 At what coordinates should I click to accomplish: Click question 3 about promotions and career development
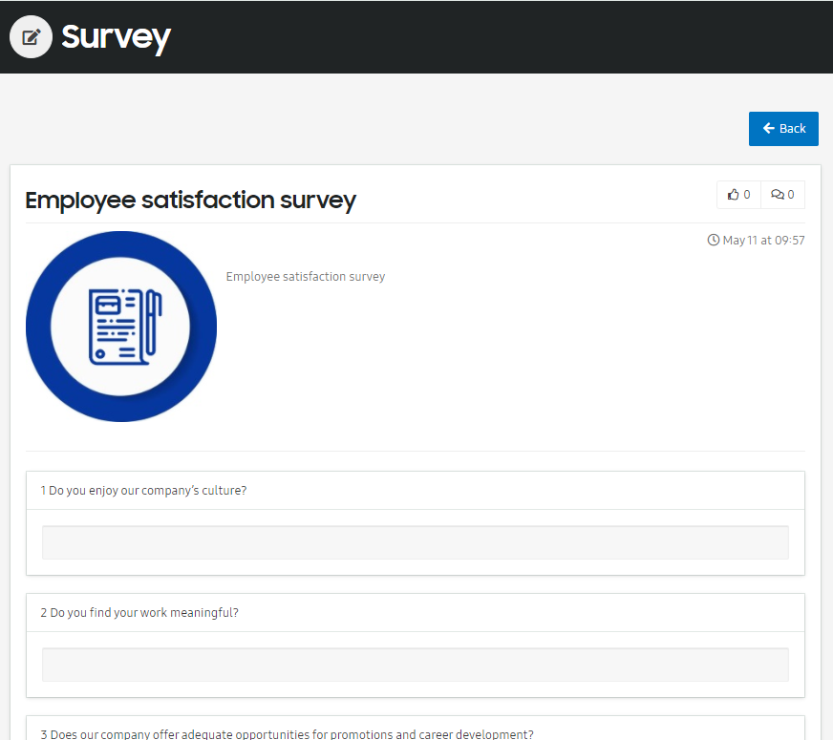(x=287, y=734)
